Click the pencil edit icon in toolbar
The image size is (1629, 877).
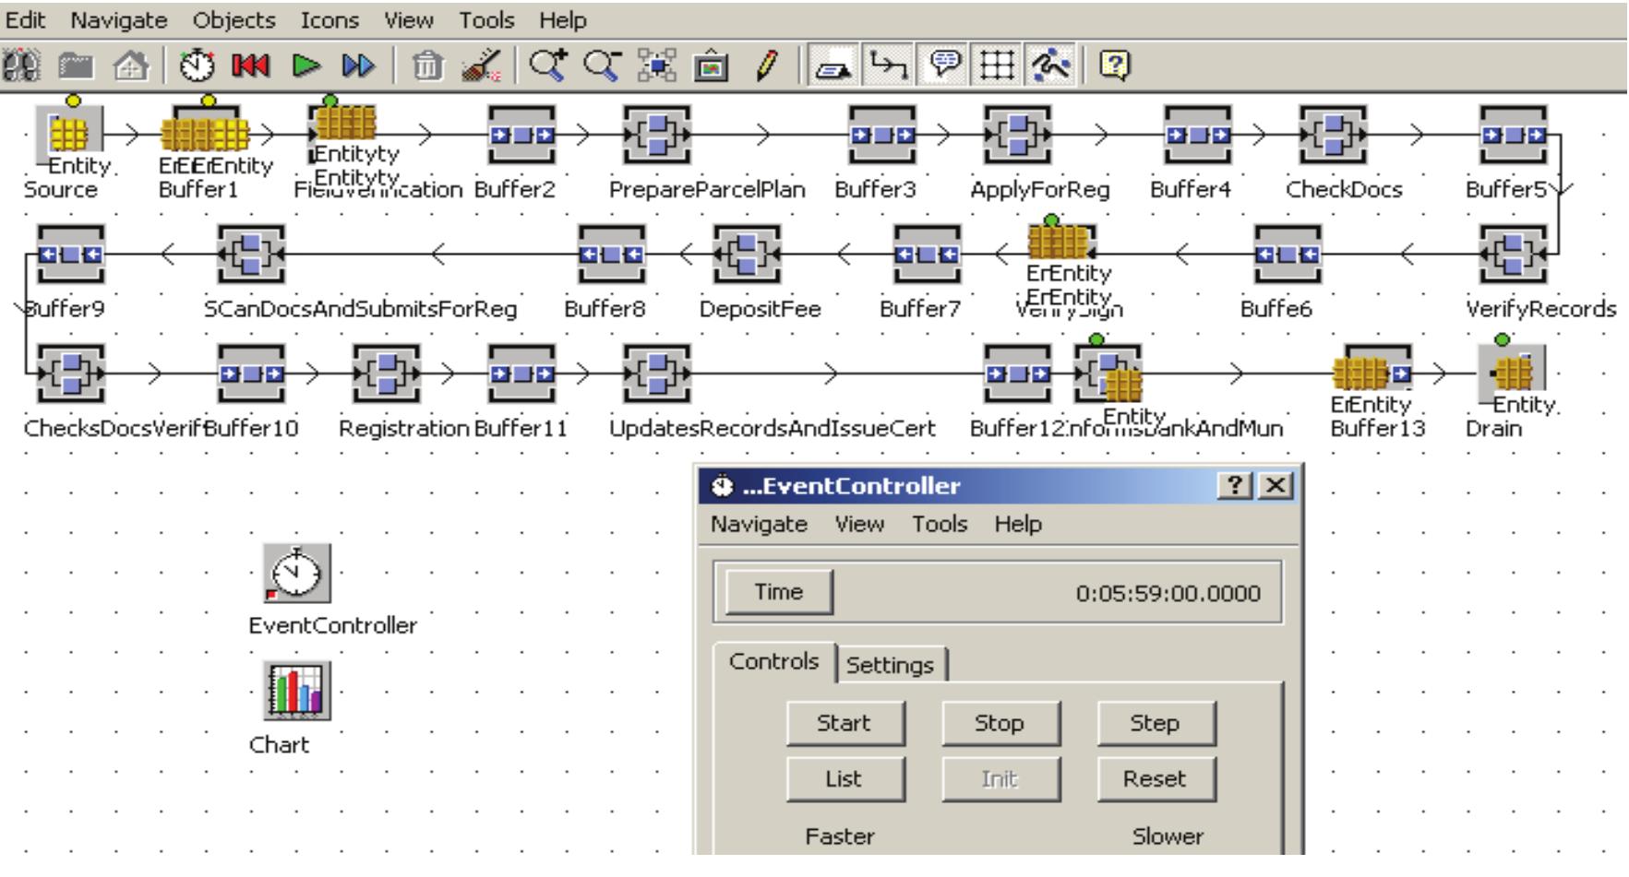pos(764,66)
